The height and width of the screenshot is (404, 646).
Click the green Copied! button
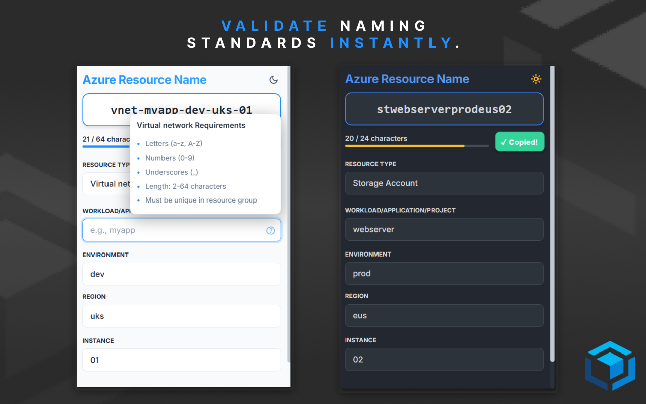[519, 142]
